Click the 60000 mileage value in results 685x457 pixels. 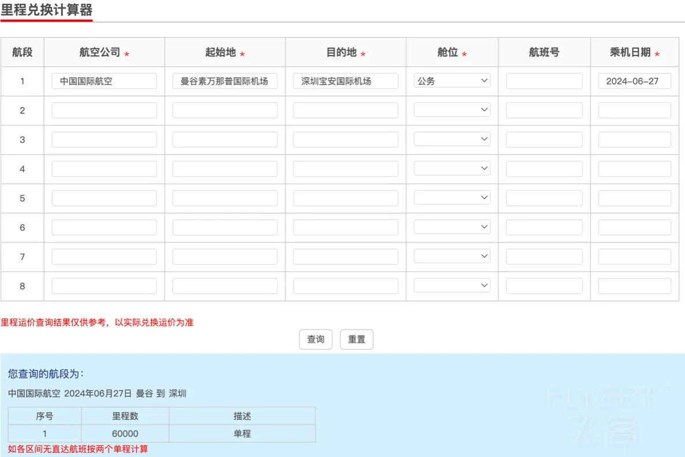[x=125, y=433]
